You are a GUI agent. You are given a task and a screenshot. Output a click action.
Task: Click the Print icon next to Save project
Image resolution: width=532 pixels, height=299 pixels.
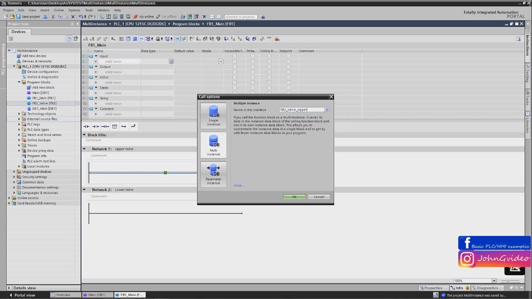(45, 17)
